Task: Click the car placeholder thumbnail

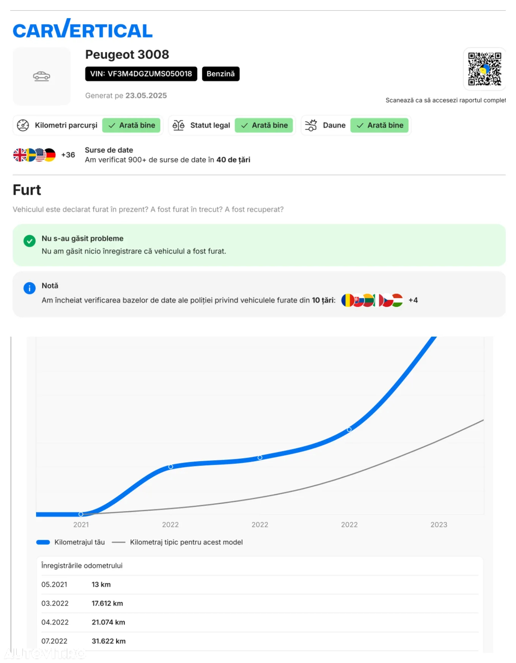Action: click(42, 76)
